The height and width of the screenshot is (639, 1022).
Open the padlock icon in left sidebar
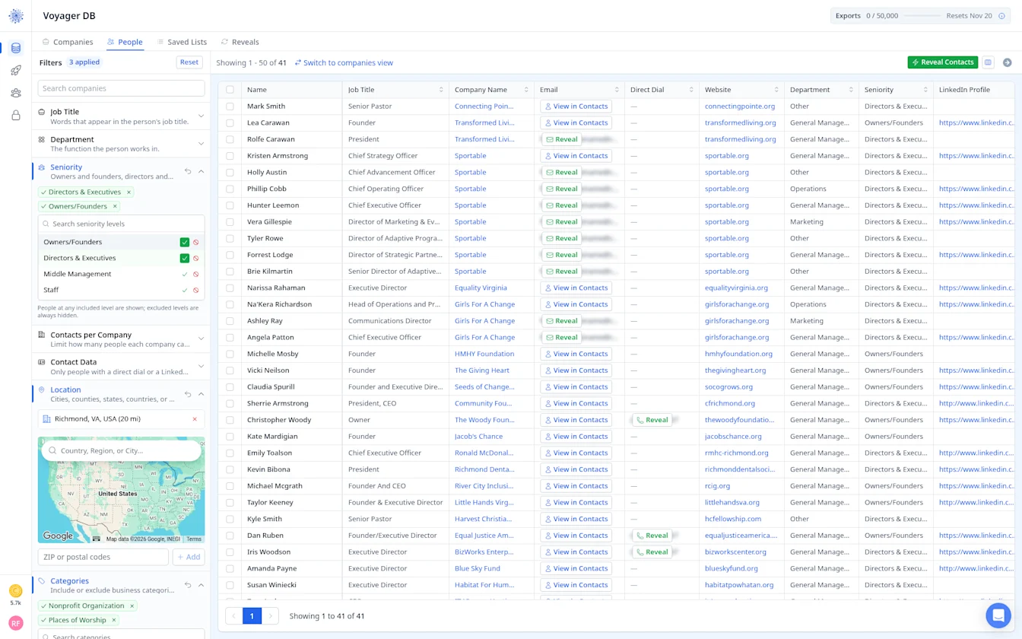pos(16,116)
